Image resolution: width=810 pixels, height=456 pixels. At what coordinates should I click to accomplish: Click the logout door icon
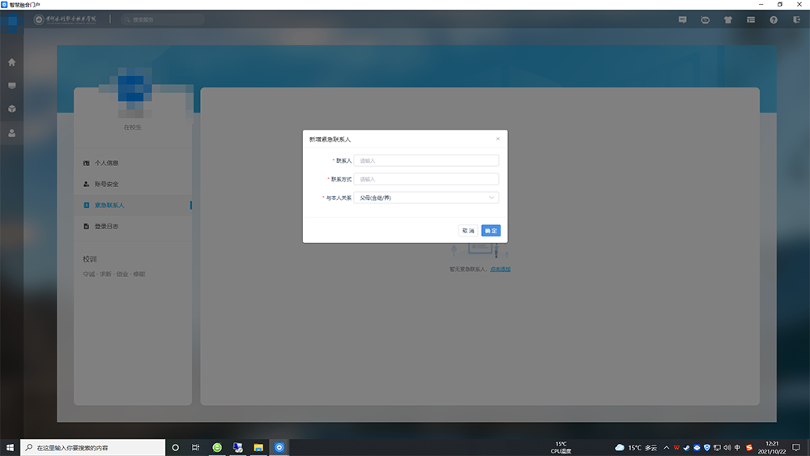(x=796, y=19)
